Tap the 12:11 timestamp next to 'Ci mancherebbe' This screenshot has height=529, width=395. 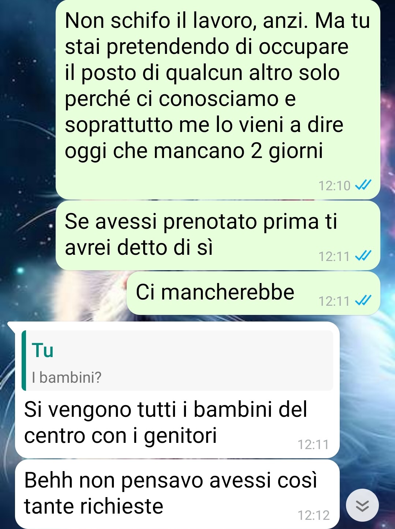pyautogui.click(x=334, y=301)
